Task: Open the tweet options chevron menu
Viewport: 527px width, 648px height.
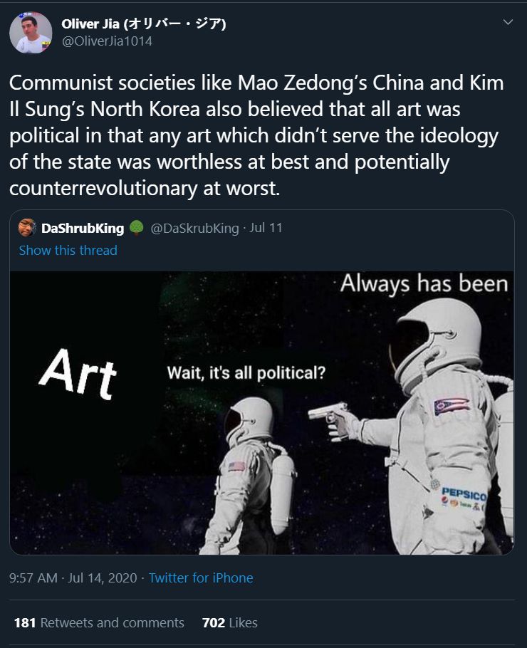Action: 508,22
